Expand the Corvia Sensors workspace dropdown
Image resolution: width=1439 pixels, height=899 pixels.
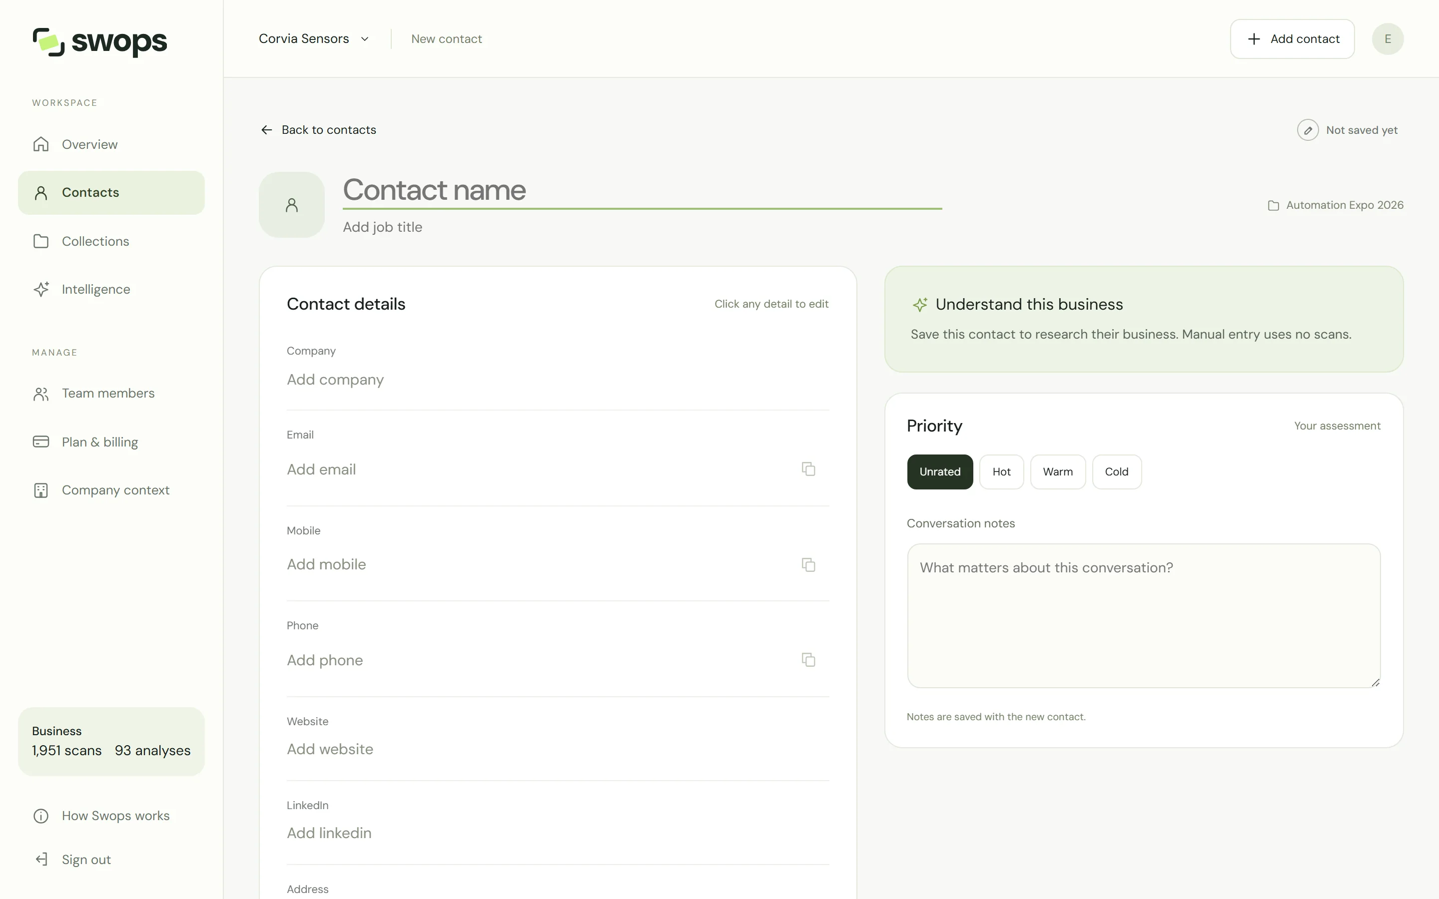314,39
